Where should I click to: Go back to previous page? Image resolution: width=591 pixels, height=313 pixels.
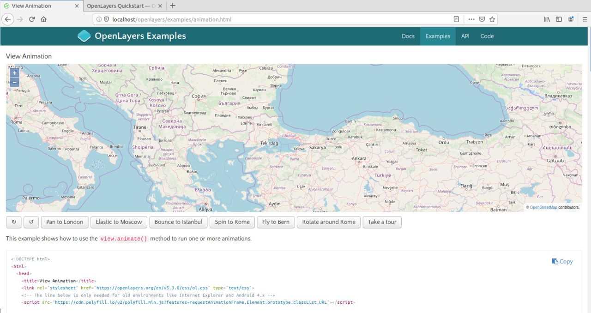(x=8, y=19)
